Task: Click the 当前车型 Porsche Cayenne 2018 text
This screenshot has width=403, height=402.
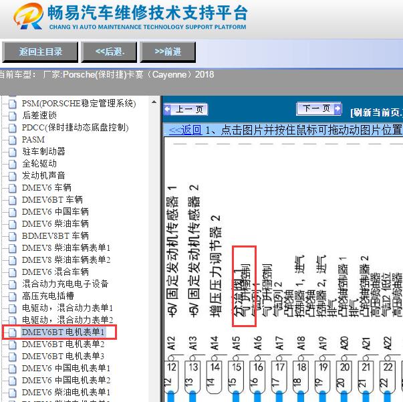Action: pos(106,75)
